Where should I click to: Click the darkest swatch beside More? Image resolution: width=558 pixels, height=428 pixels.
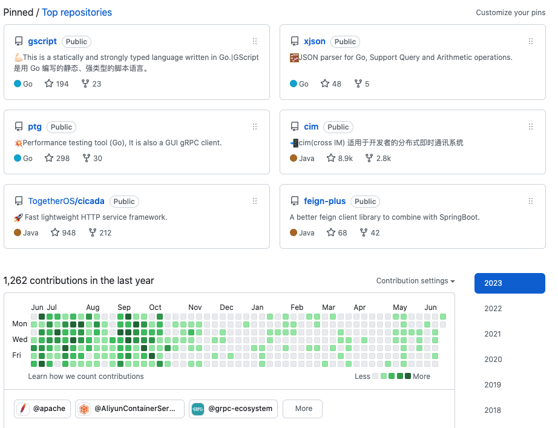(408, 376)
